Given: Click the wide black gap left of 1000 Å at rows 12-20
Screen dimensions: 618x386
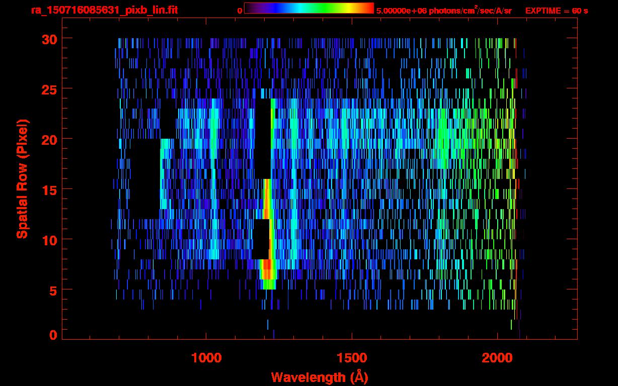Looking at the screenshot, I should [145, 178].
